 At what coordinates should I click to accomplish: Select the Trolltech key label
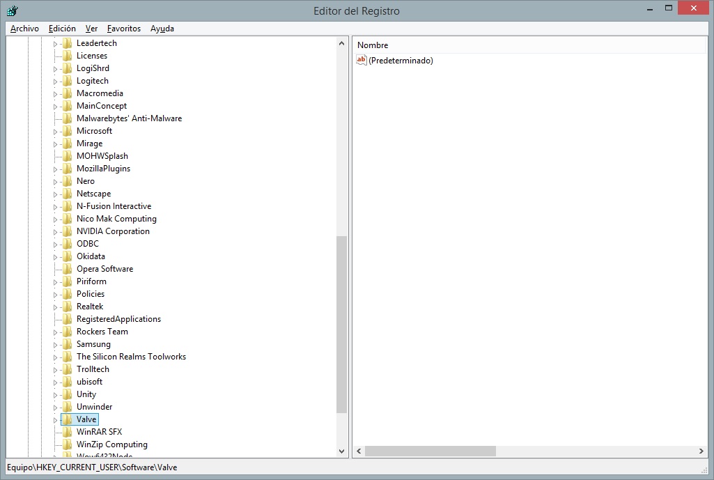coord(93,369)
